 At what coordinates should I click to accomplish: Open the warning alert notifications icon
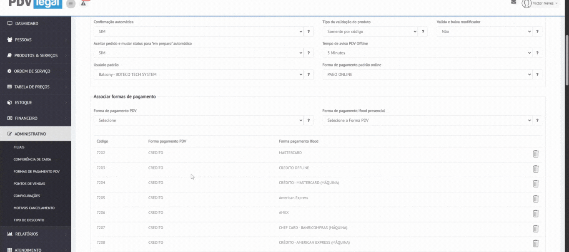(83, 3)
